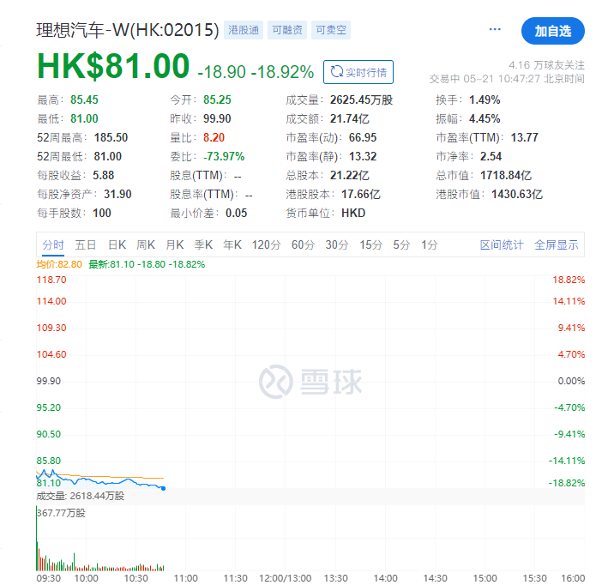Click the 每股收益 value 5.88
The width and height of the screenshot is (614, 585).
[104, 175]
